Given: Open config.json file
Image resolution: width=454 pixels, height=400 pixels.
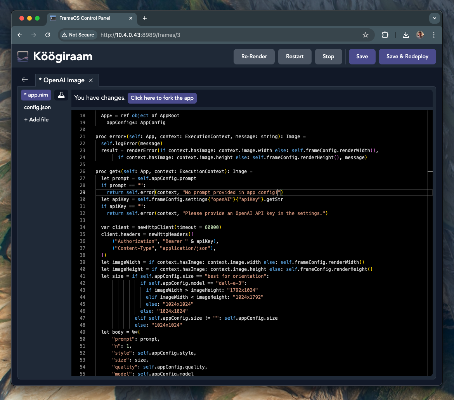Looking at the screenshot, I should point(37,107).
